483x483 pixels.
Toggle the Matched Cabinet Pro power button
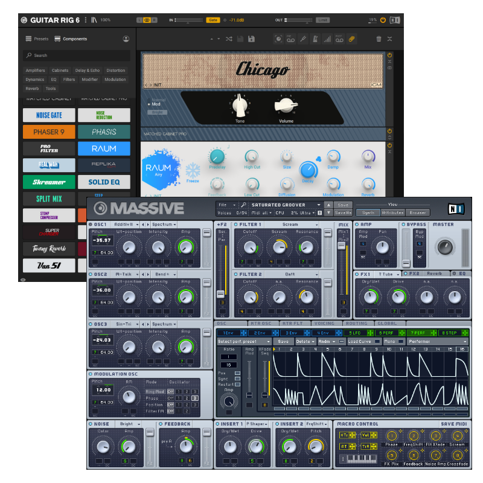(x=389, y=131)
